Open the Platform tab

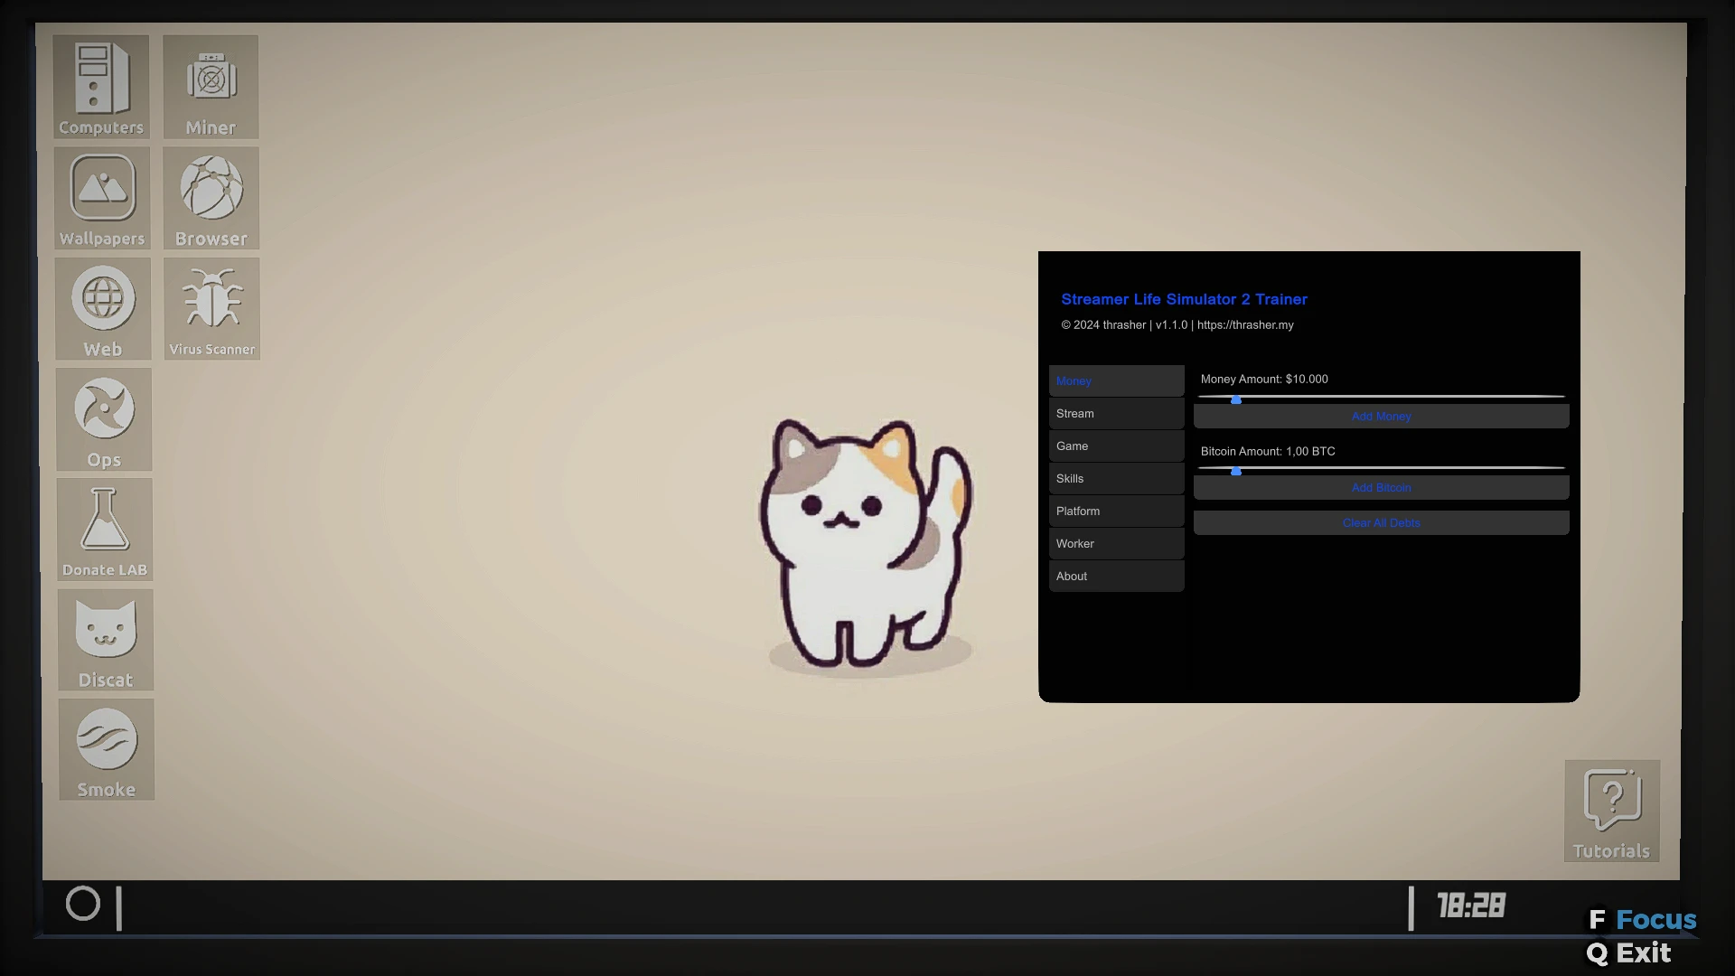tap(1117, 511)
